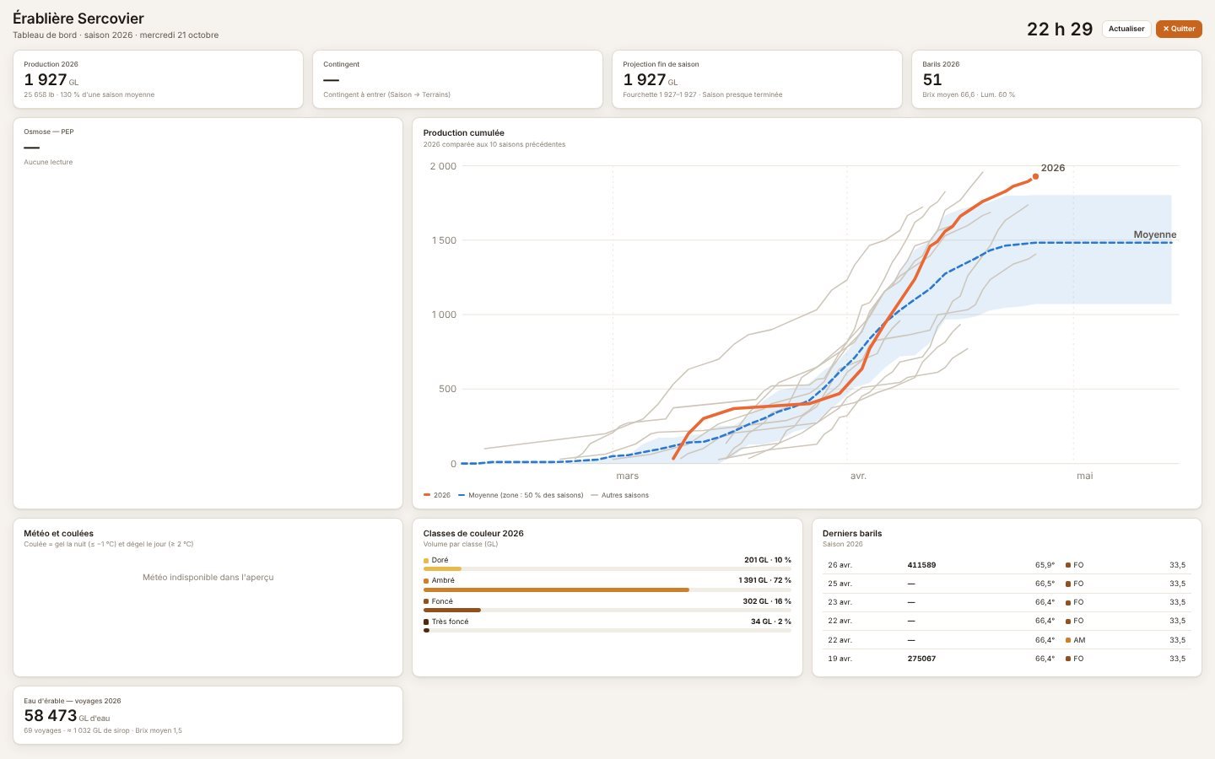The height and width of the screenshot is (759, 1215).
Task: Click the "Moyenne (zone : 50 % des saisons)" legend entry
Action: 521,495
